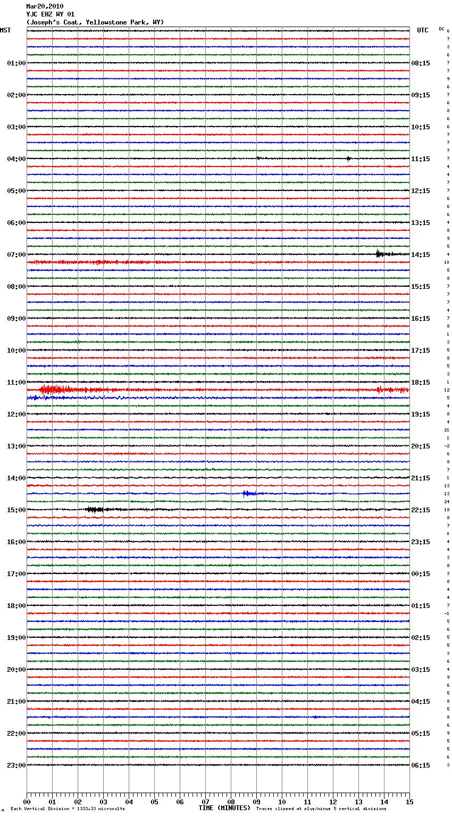Click the DC column header

pyautogui.click(x=441, y=29)
